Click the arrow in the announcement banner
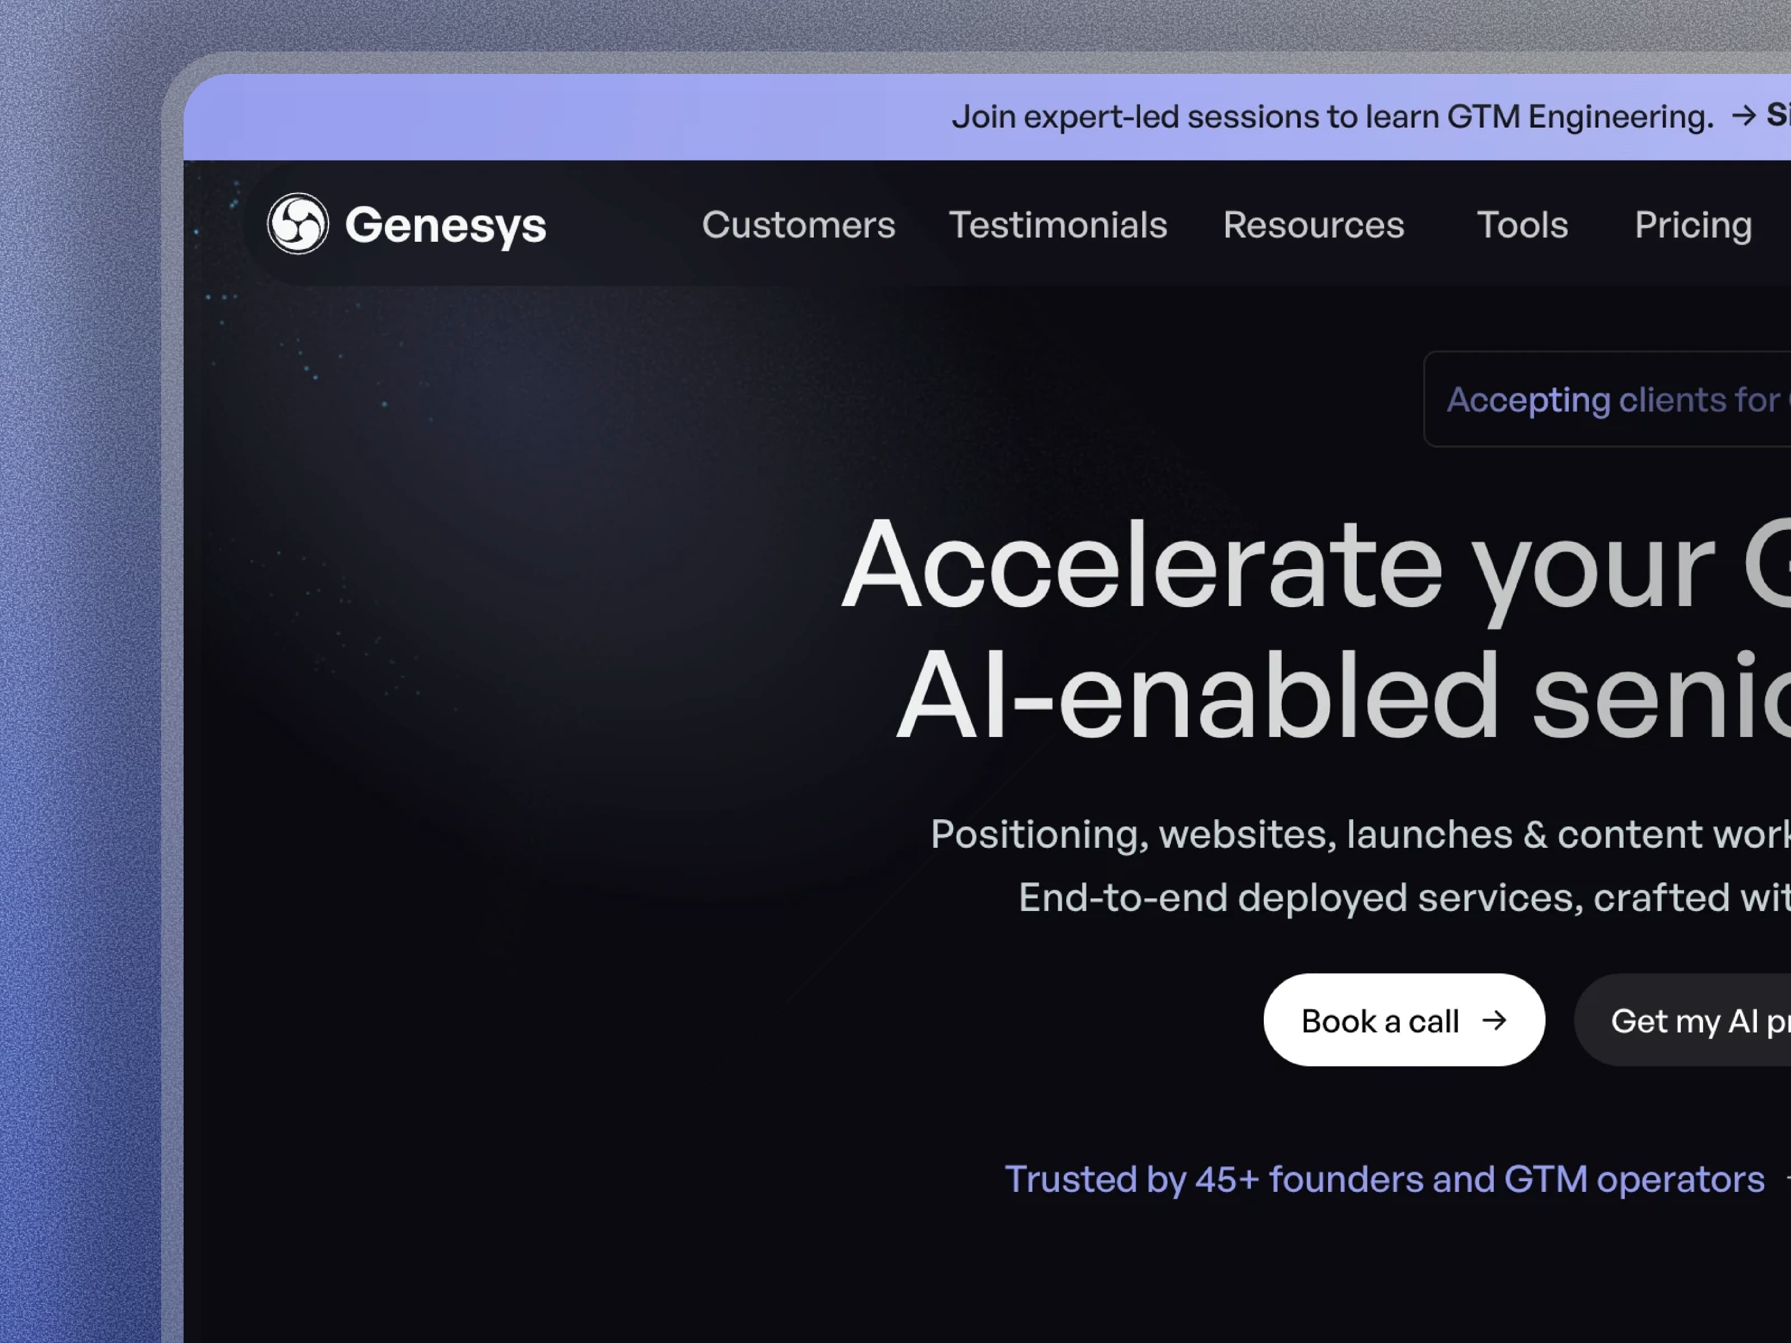The height and width of the screenshot is (1343, 1791). pos(1743,116)
